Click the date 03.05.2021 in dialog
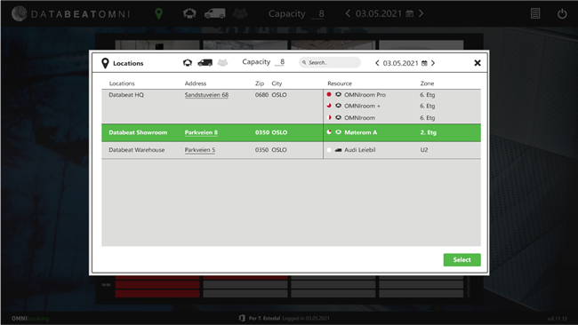Viewport: 578px width, 325px height. (x=401, y=63)
